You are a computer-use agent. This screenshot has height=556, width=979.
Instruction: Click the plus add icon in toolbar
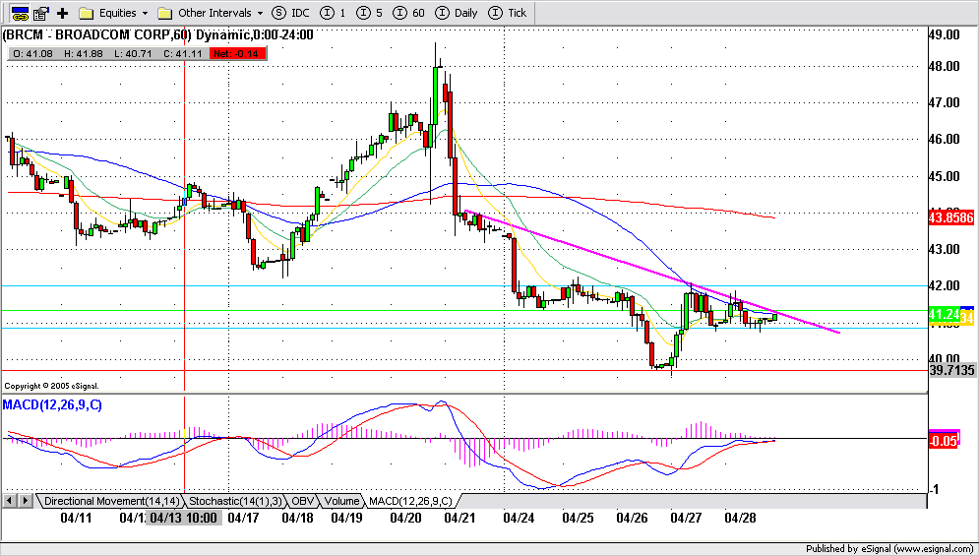(62, 13)
